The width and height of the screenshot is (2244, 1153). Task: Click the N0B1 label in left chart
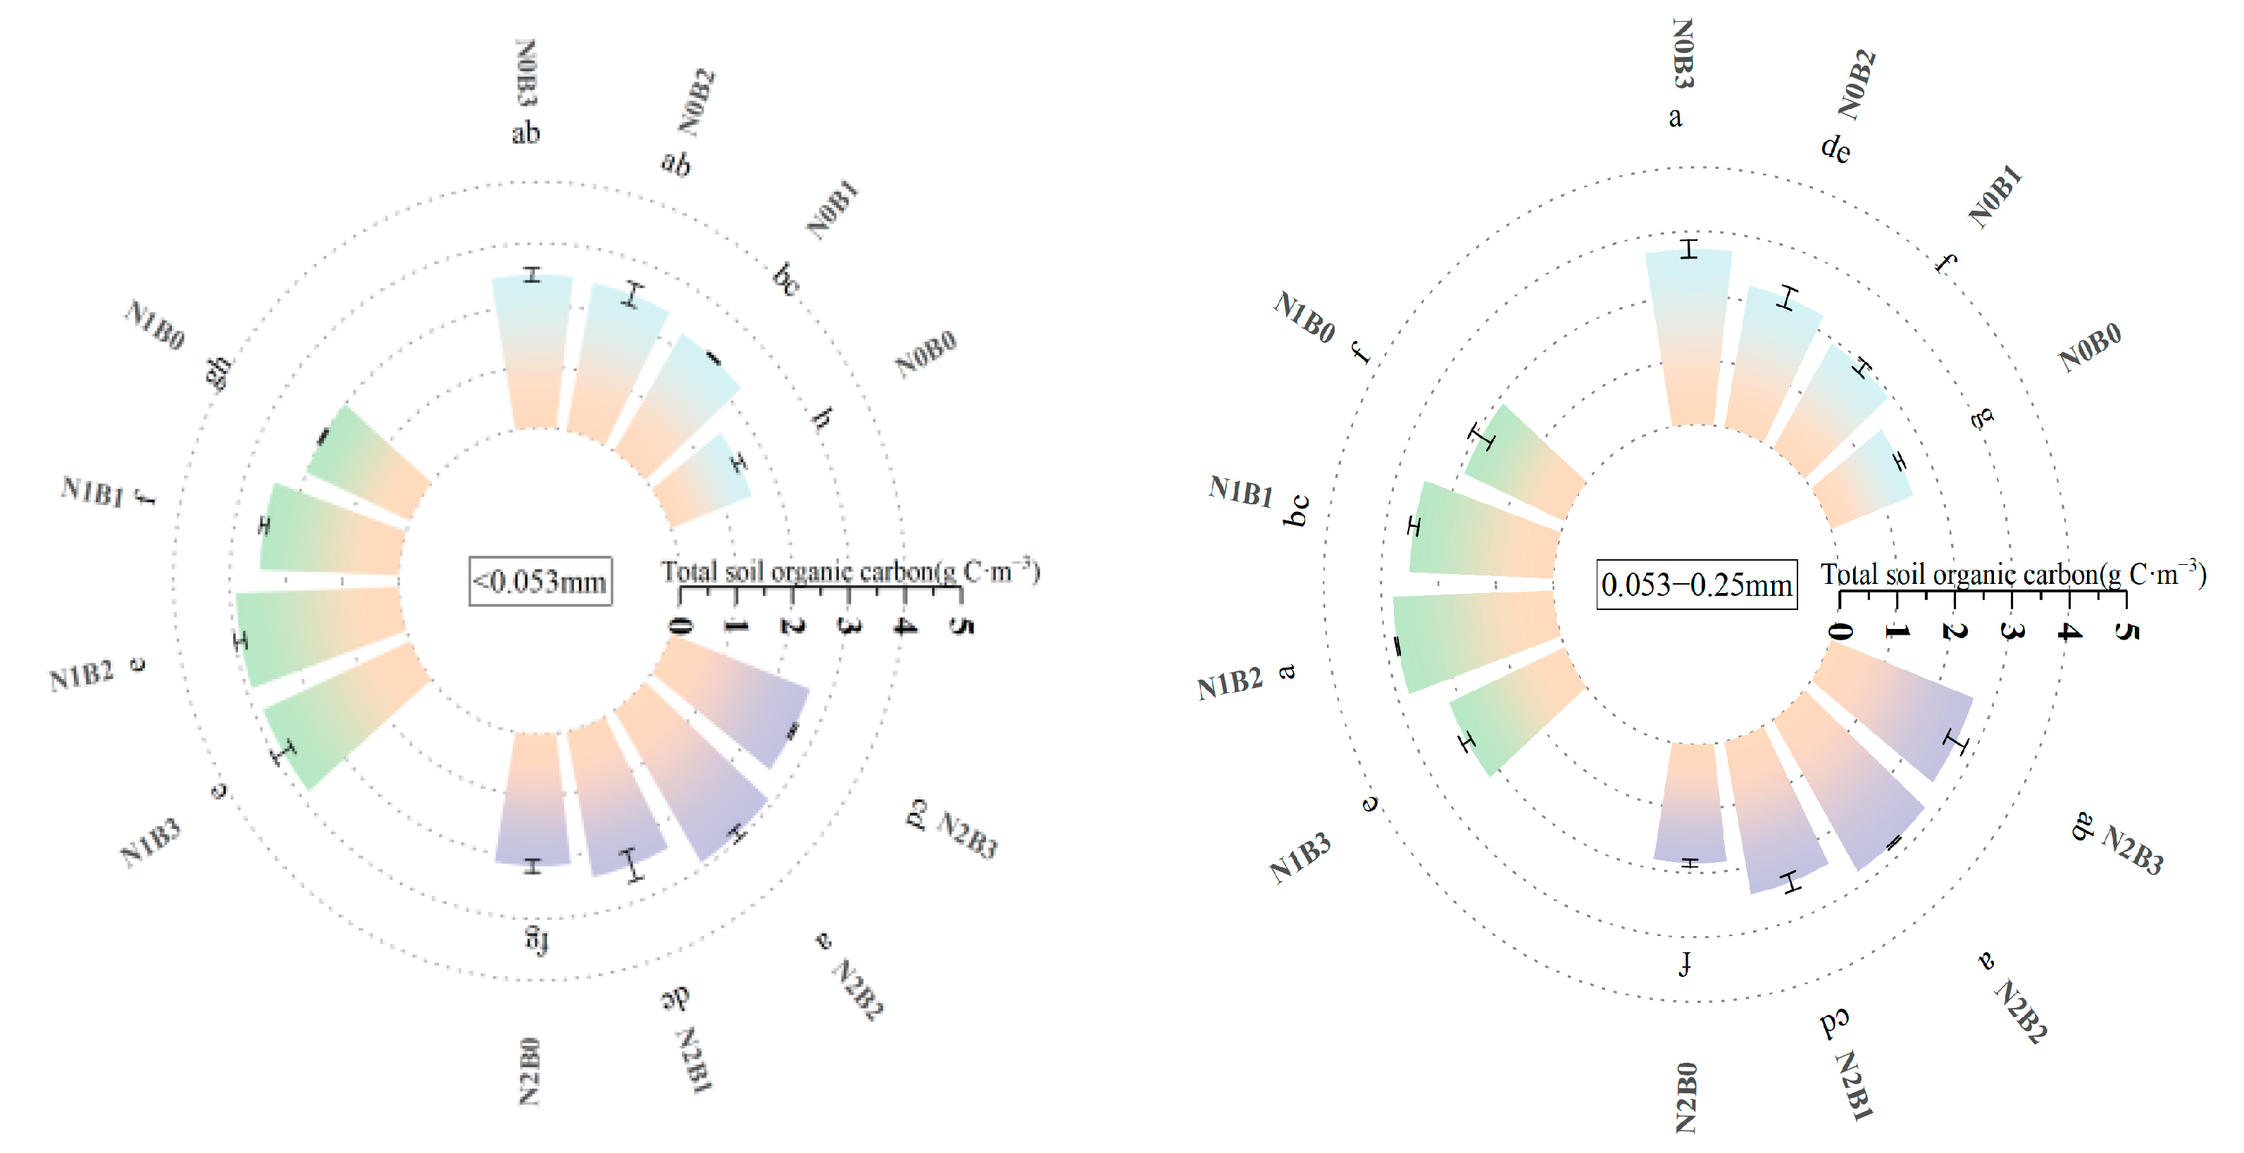[832, 210]
